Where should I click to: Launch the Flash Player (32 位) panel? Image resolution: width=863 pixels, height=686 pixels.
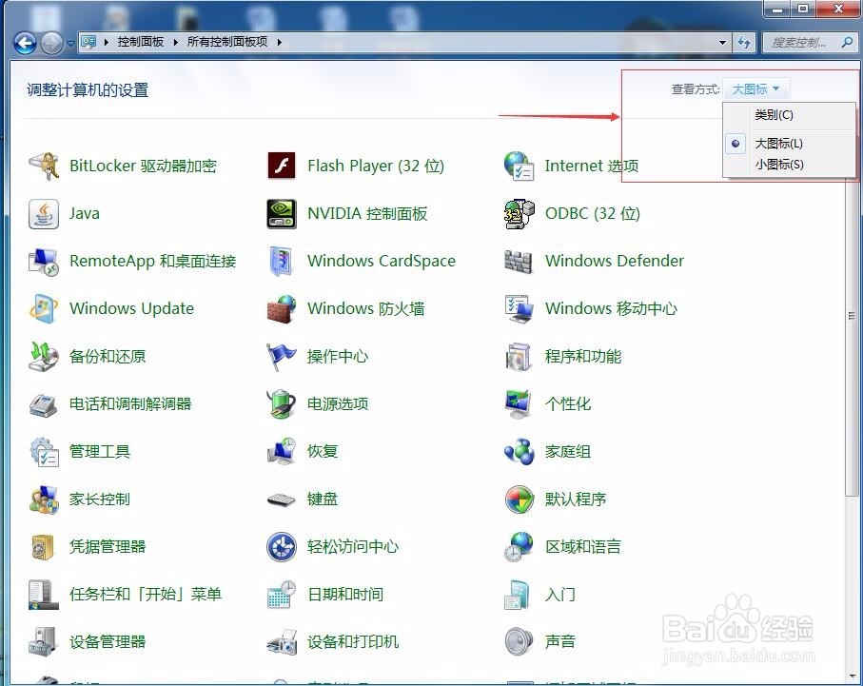pos(376,166)
